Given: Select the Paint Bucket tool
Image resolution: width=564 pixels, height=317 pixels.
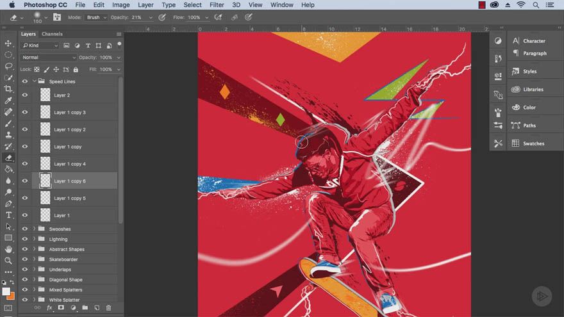Looking at the screenshot, I should 8,169.
